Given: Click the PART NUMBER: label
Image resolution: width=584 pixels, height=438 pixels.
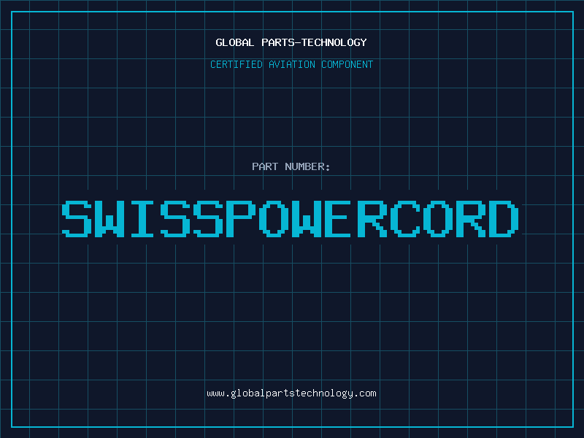Looking at the screenshot, I should coord(291,166).
